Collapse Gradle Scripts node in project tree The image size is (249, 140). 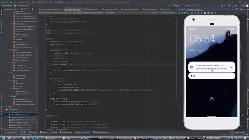coord(4,109)
